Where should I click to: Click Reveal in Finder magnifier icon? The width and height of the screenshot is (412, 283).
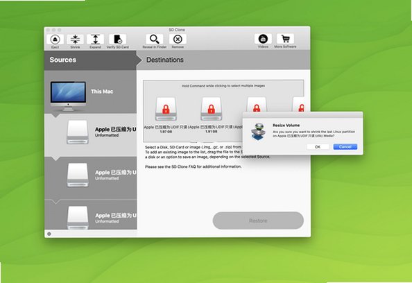click(x=155, y=39)
